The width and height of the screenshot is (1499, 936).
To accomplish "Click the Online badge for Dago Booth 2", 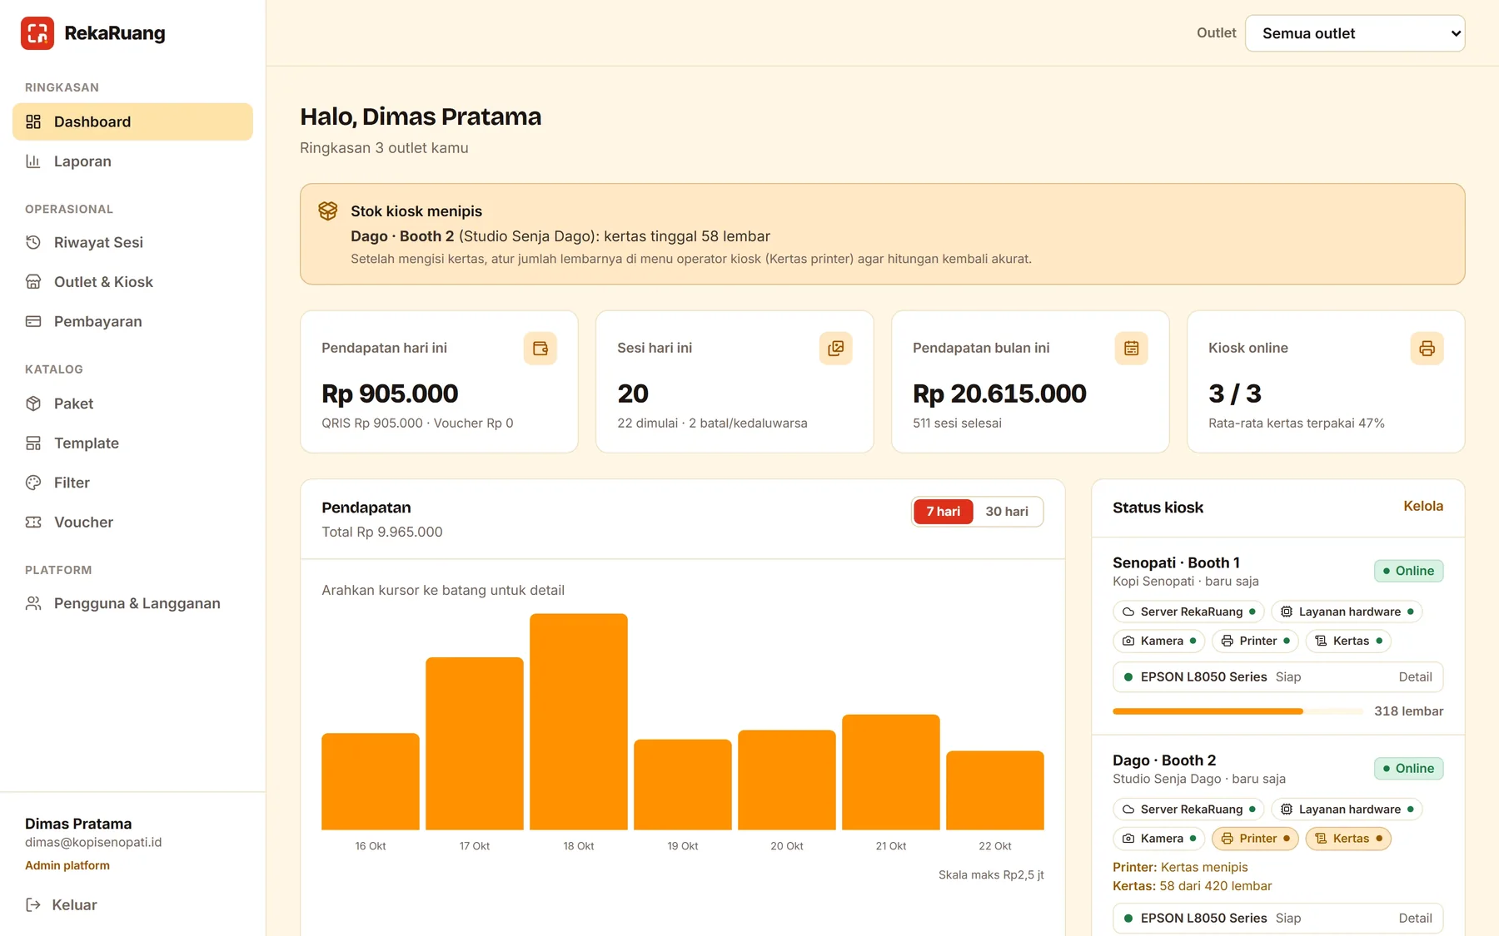I will click(1408, 769).
